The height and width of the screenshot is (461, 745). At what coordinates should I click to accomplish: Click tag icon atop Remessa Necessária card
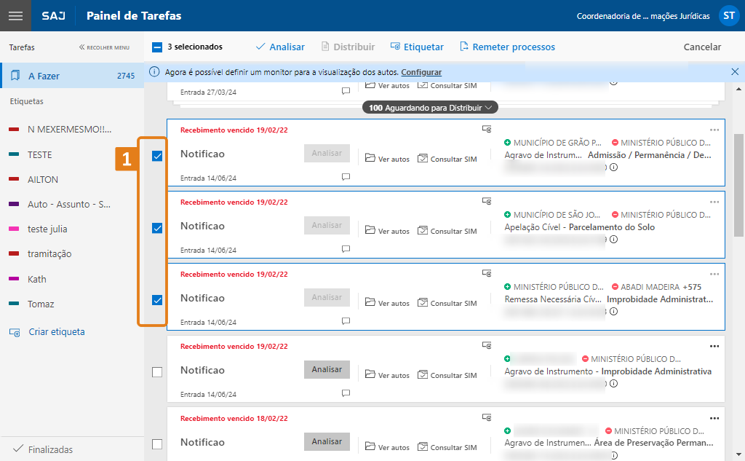pyautogui.click(x=487, y=273)
